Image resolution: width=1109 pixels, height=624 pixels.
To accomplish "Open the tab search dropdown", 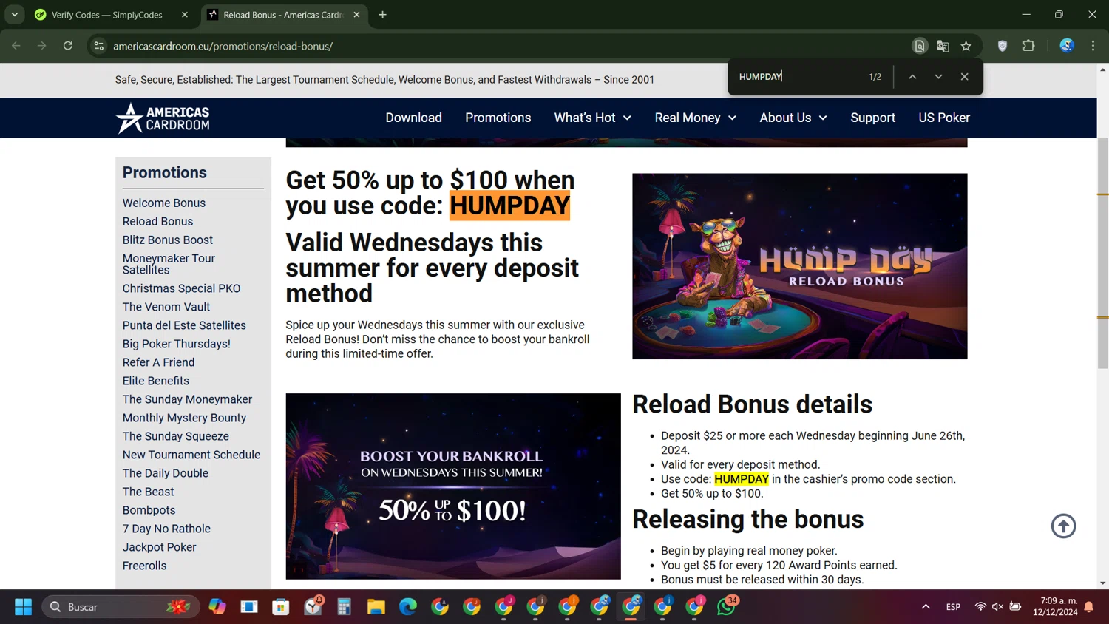I will tap(15, 15).
